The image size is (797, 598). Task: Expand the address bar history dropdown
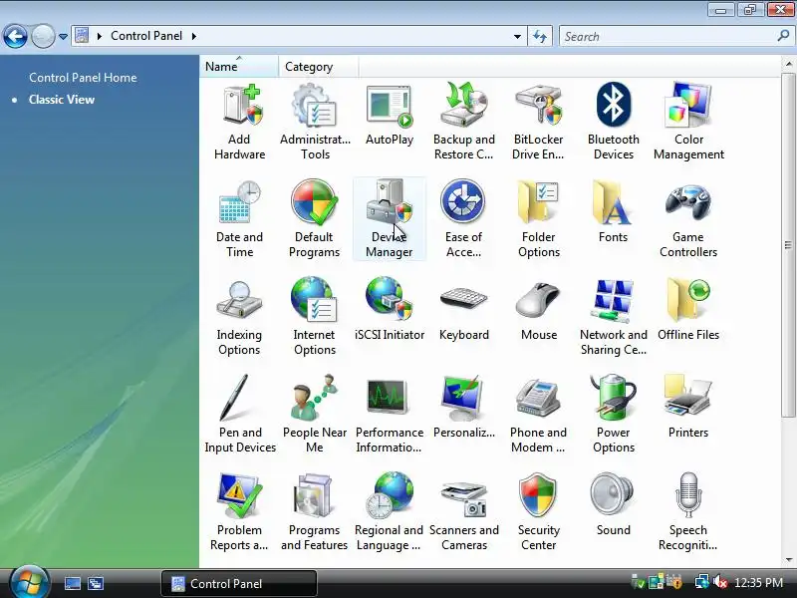517,37
